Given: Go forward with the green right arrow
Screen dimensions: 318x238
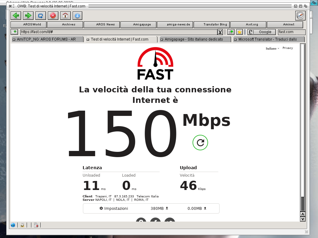Looking at the screenshot, I should click(28, 15).
